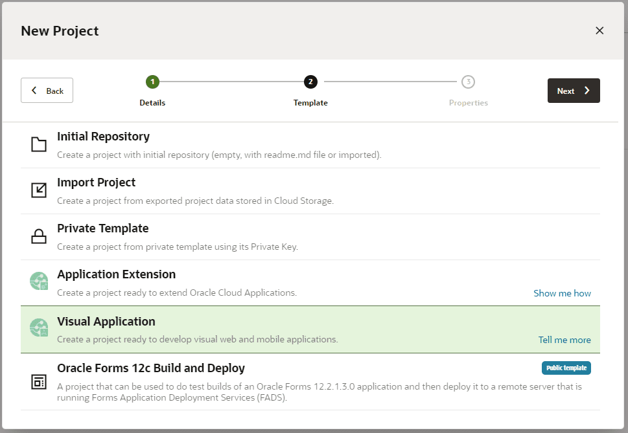Click description 'Create a project from exported project data'
This screenshot has height=433, width=628.
click(196, 201)
